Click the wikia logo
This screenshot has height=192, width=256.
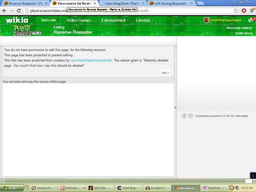pos(17,20)
